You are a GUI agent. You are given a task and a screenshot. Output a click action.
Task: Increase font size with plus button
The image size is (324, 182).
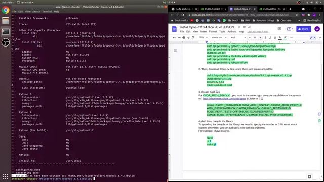point(260,38)
